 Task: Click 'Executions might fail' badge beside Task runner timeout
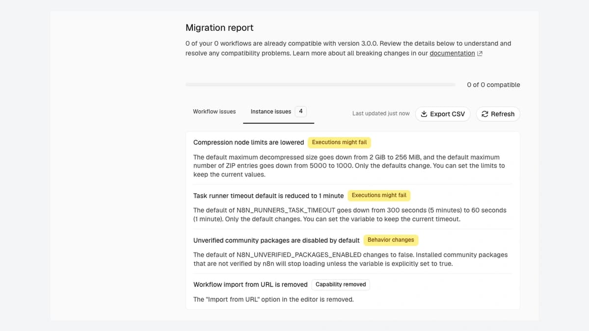379,195
